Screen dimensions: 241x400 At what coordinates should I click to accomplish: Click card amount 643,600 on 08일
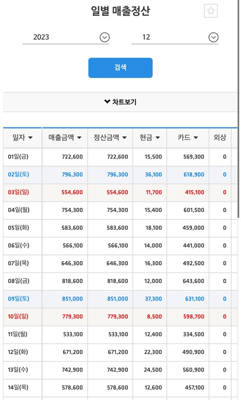point(194,281)
